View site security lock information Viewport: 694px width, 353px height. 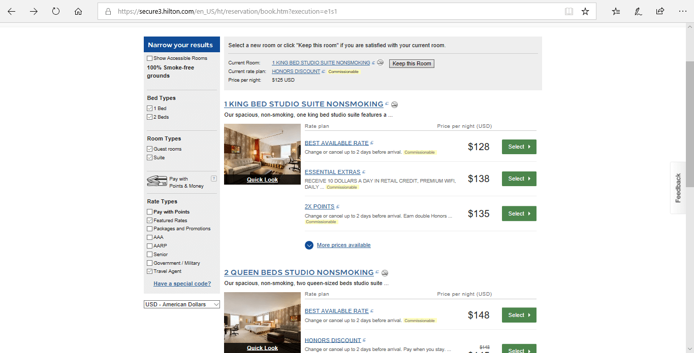click(x=108, y=11)
